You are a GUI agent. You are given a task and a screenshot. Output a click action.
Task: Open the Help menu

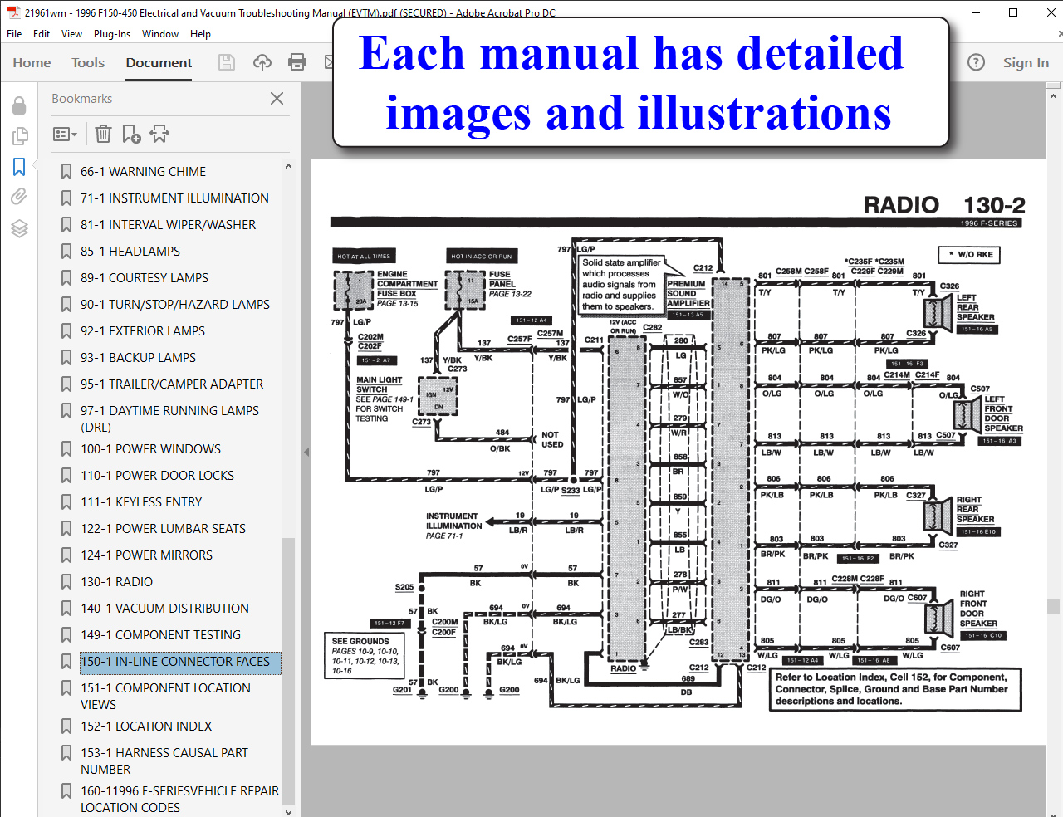click(200, 34)
